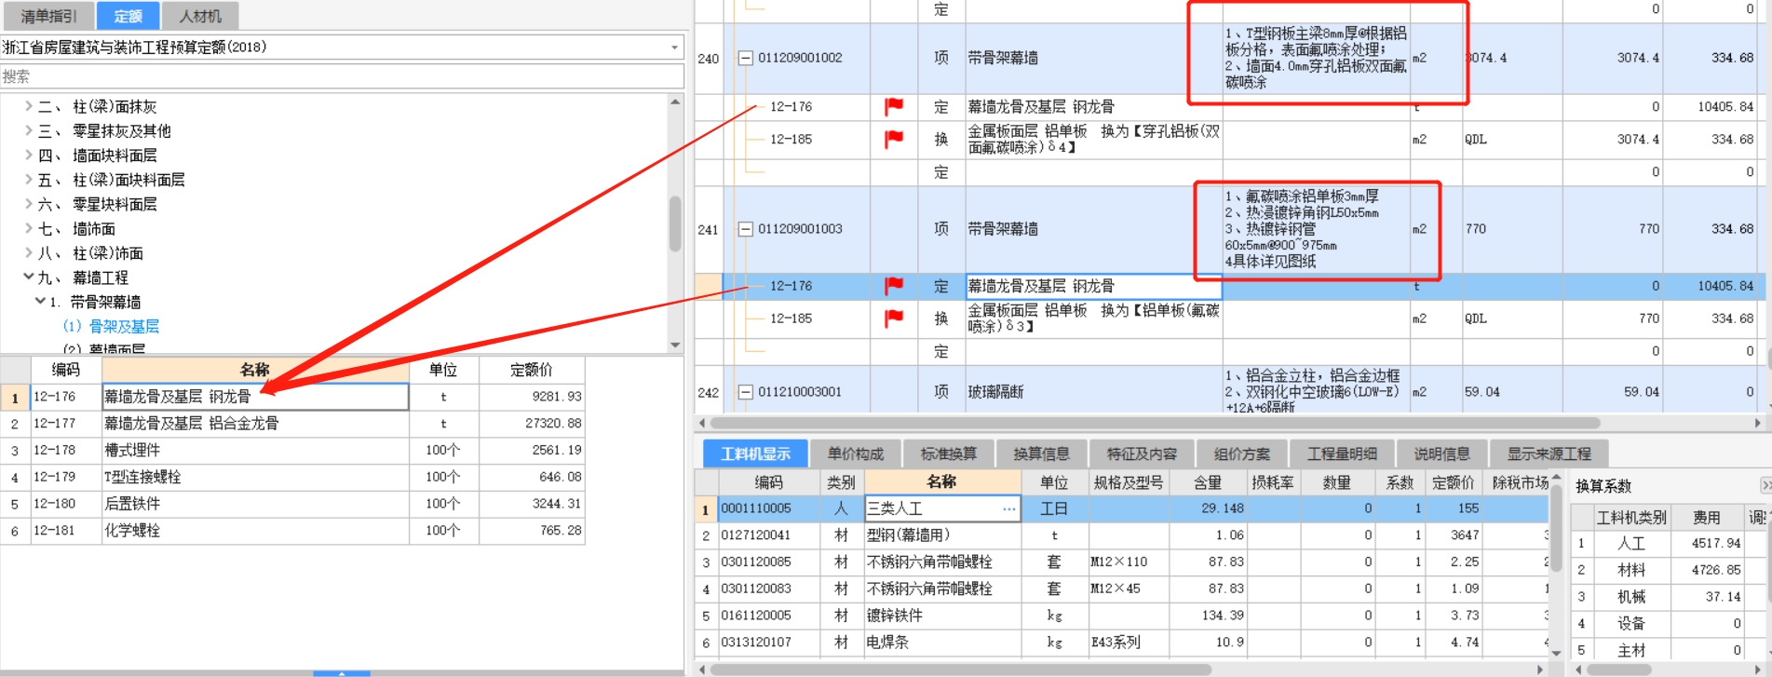Select row 242 玻璃隔断 item
The width and height of the screenshot is (1772, 677).
coord(1229,392)
